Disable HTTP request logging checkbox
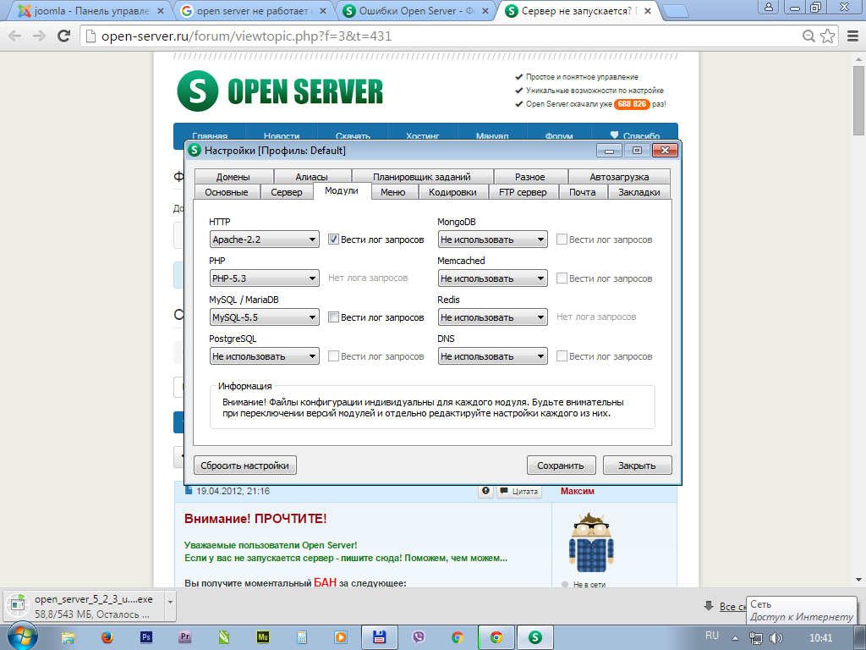The height and width of the screenshot is (650, 866). (334, 240)
